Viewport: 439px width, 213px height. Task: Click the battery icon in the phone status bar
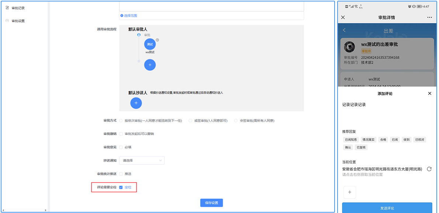419,6
